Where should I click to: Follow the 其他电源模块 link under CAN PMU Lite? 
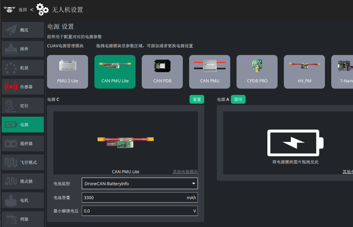[x=185, y=172]
